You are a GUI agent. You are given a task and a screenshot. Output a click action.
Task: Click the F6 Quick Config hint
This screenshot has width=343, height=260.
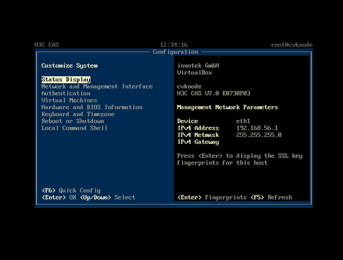click(x=71, y=190)
